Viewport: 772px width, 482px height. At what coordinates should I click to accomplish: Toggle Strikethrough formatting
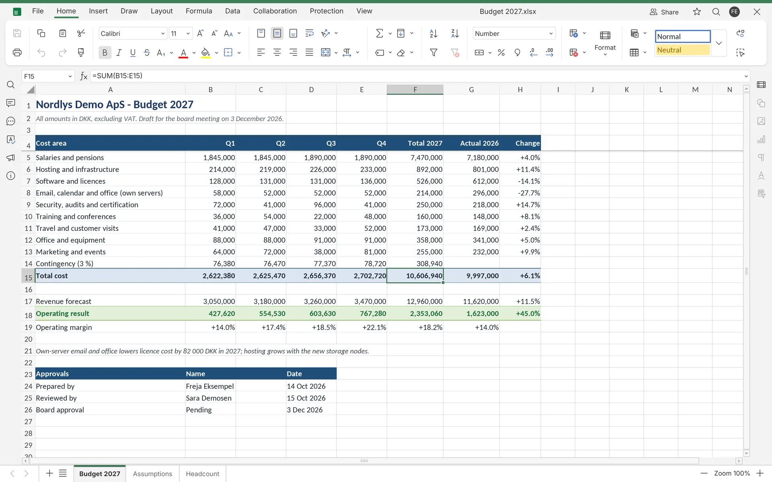tap(147, 52)
